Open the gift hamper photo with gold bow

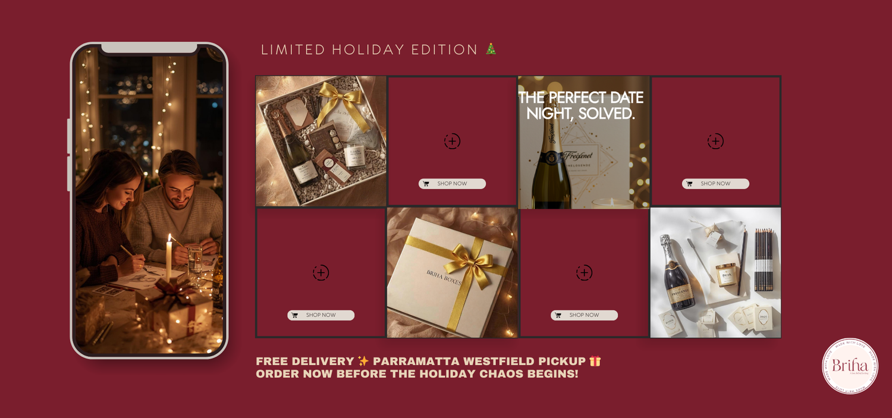pyautogui.click(x=321, y=141)
